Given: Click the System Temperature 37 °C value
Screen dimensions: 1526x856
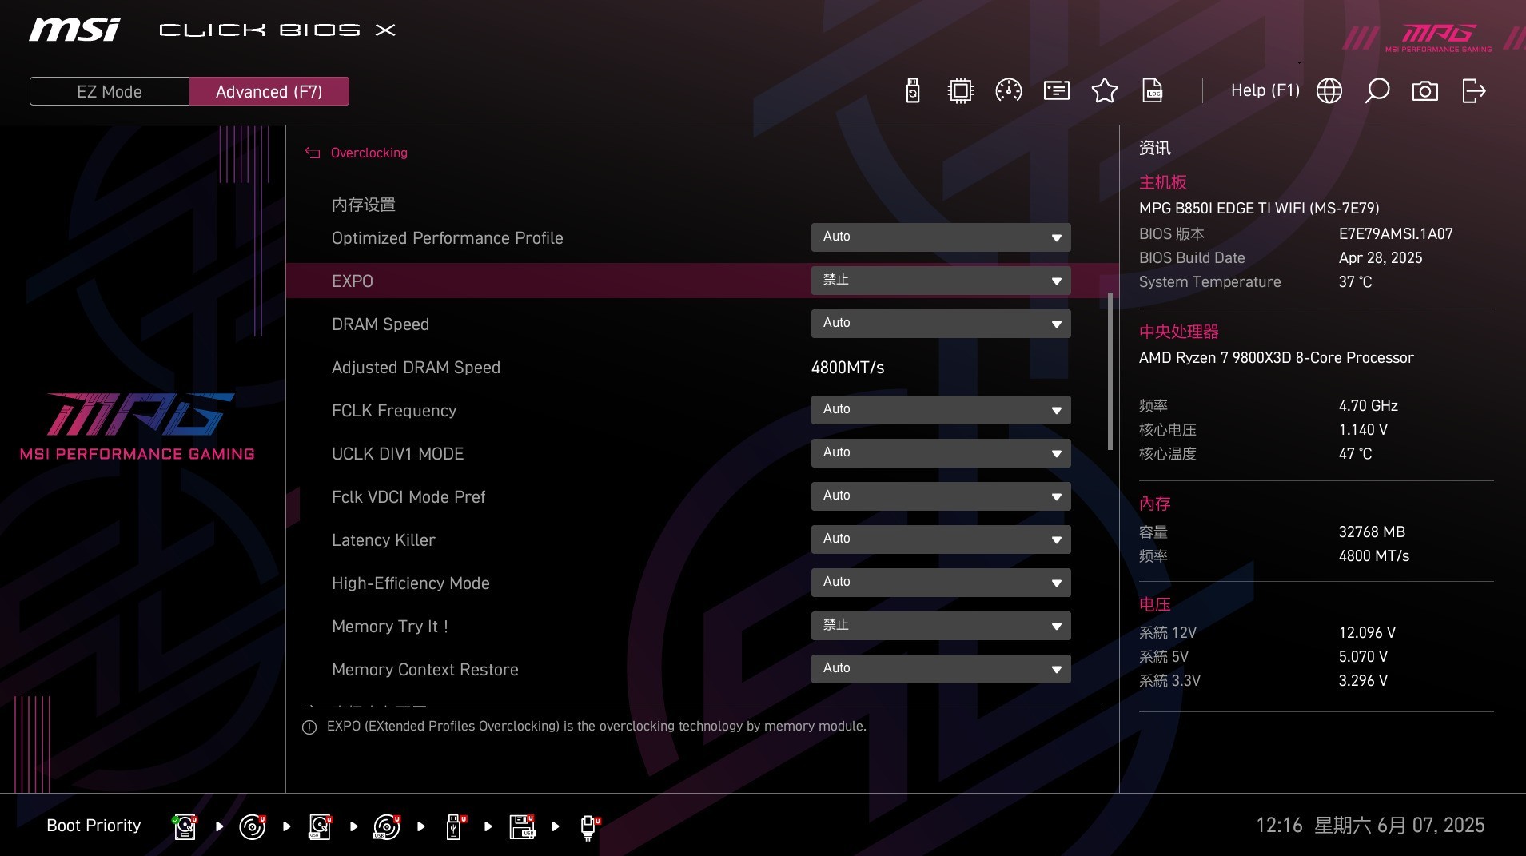Looking at the screenshot, I should coord(1355,282).
